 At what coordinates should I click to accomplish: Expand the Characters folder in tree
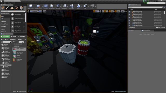point(2,47)
